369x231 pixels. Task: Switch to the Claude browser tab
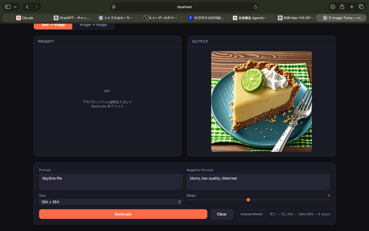tap(25, 18)
